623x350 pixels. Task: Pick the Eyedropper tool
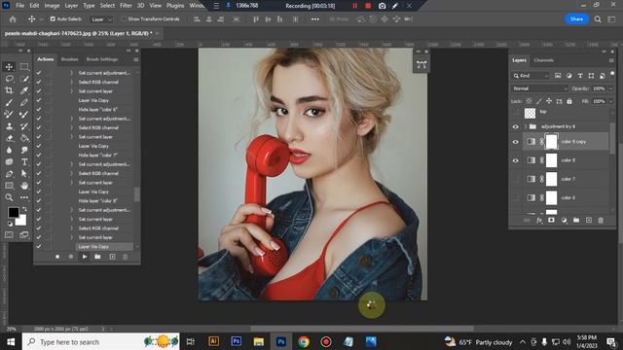click(x=24, y=90)
